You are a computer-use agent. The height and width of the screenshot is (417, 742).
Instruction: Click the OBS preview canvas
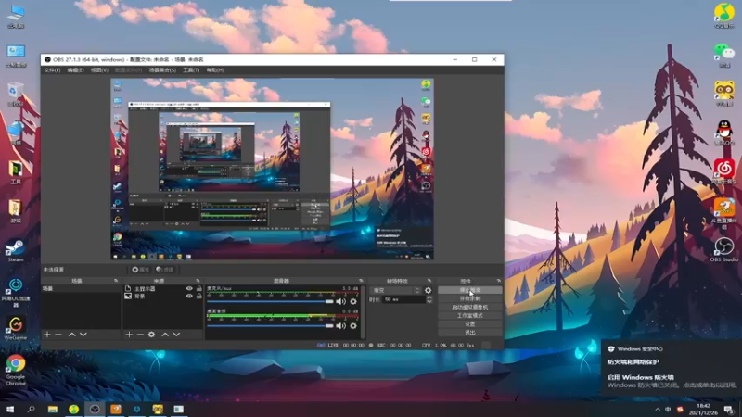pyautogui.click(x=272, y=169)
